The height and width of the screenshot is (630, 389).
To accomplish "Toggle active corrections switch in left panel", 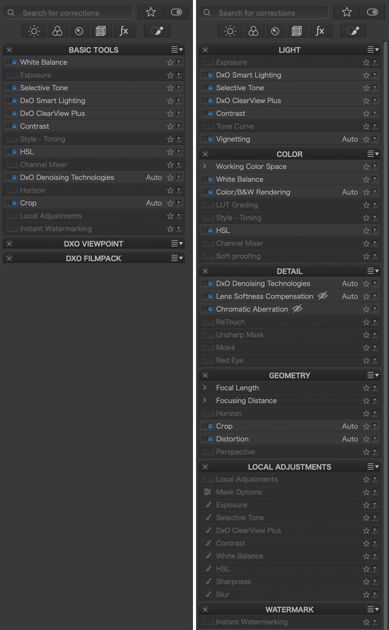I will (177, 12).
